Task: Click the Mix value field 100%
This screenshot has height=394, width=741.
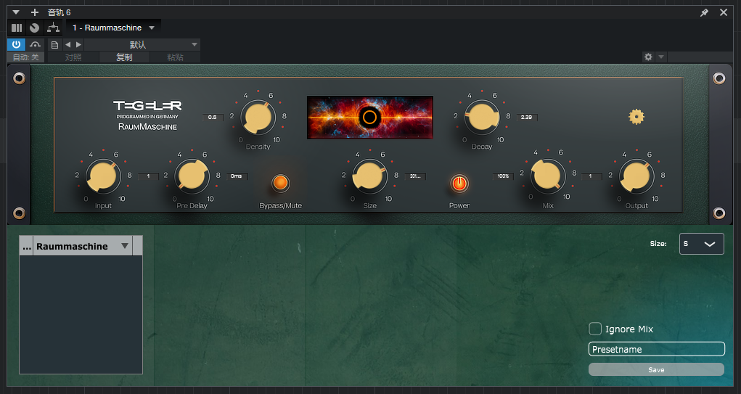Action: 503,176
